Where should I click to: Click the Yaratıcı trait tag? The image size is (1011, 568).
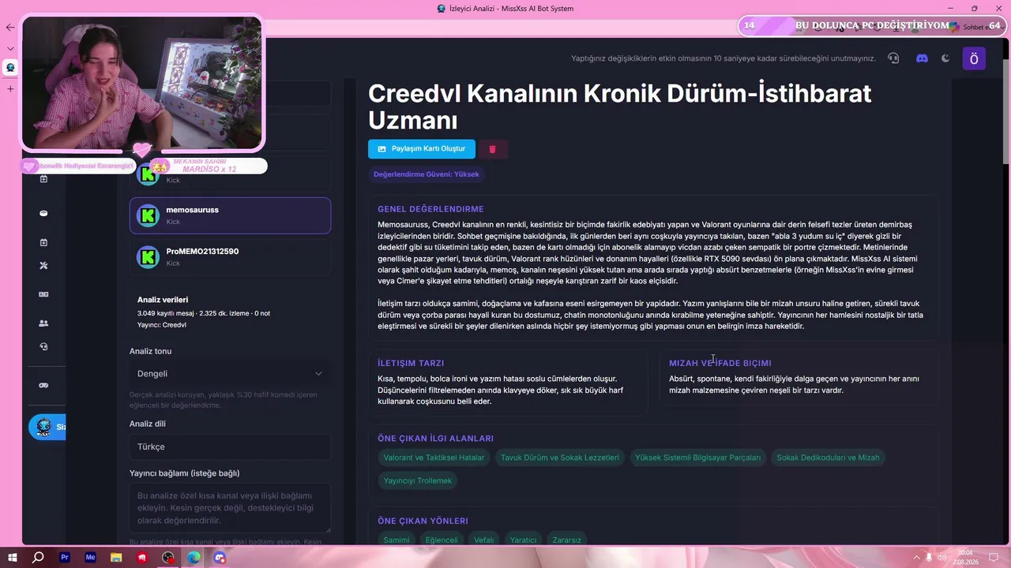[x=523, y=540]
